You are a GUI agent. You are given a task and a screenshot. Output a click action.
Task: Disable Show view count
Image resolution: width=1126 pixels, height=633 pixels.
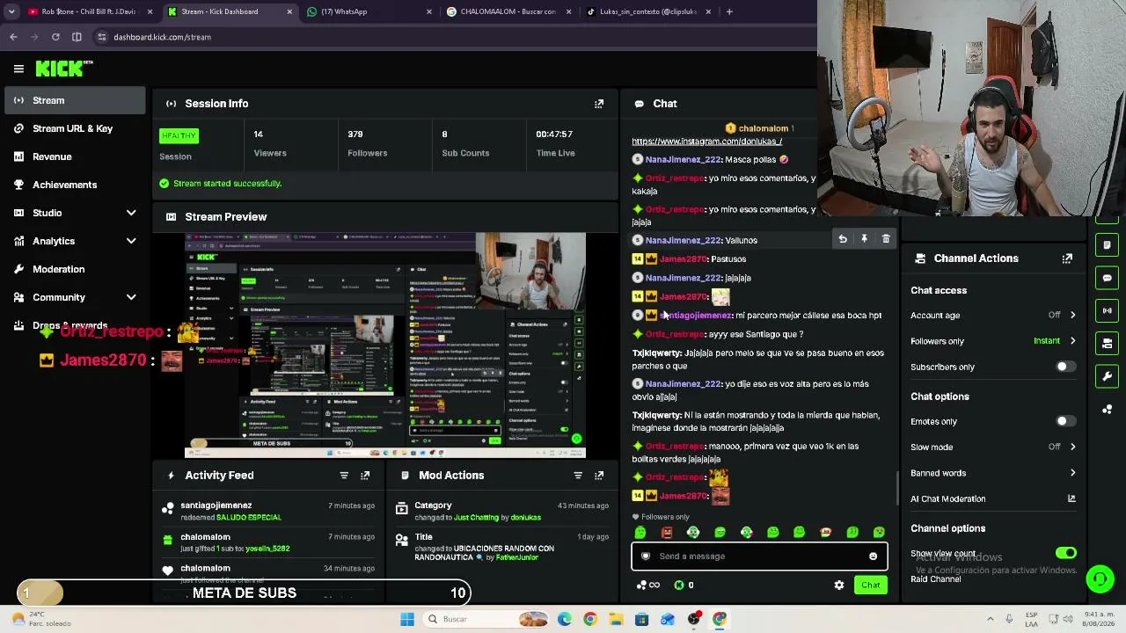[1065, 553]
